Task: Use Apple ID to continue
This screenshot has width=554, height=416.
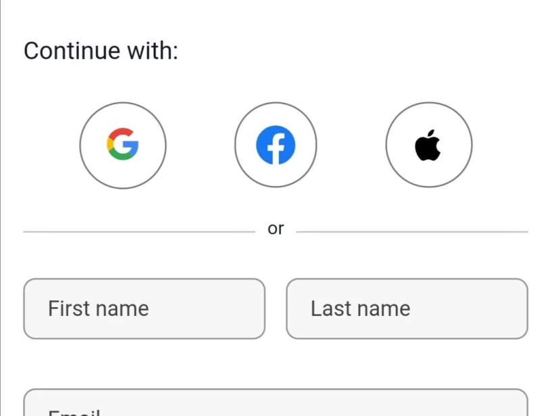Action: (x=429, y=145)
